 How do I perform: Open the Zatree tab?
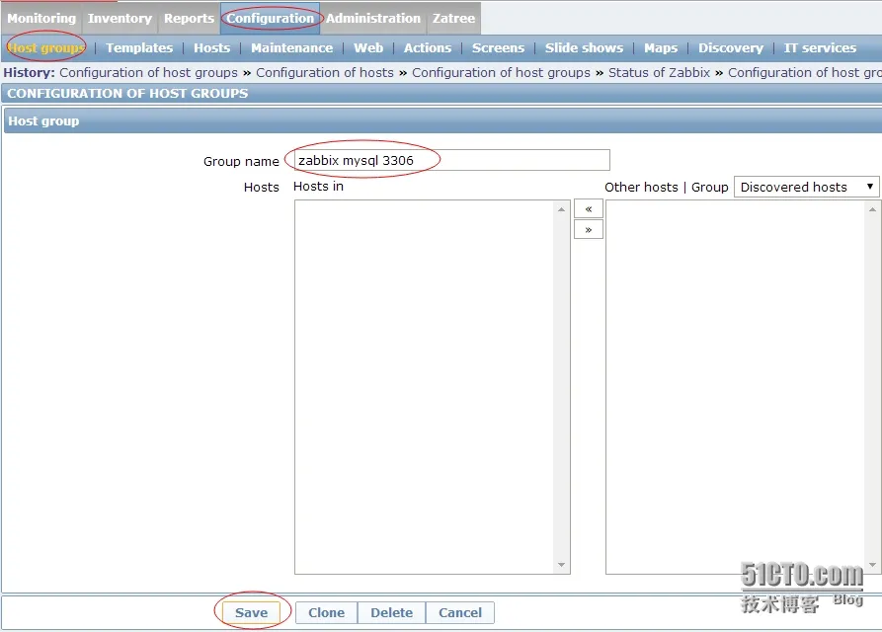point(453,18)
